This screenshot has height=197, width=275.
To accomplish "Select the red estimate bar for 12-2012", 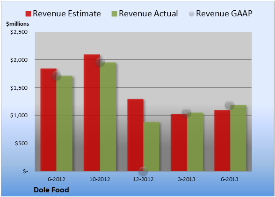I will (x=136, y=135).
